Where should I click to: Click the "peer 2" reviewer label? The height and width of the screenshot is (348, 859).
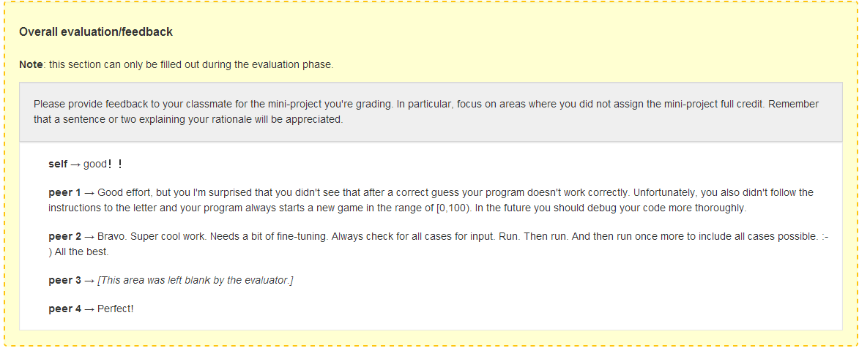[64, 238]
